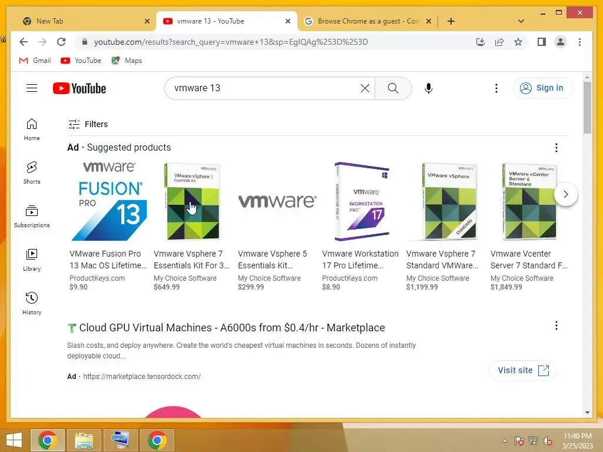
Task: Open Workstation 17 Pro product image
Action: 362,201
